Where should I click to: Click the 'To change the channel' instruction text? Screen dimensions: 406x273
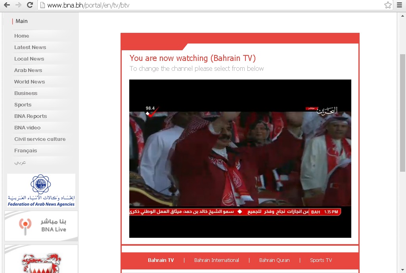(x=197, y=69)
